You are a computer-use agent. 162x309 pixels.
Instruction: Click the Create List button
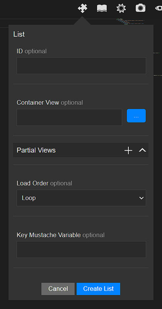click(x=98, y=289)
